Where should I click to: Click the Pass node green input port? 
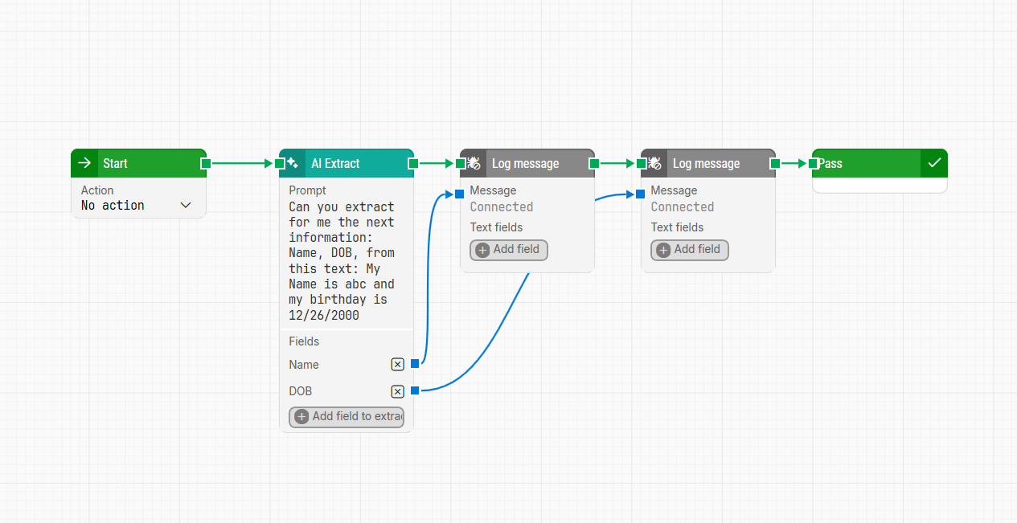[813, 164]
